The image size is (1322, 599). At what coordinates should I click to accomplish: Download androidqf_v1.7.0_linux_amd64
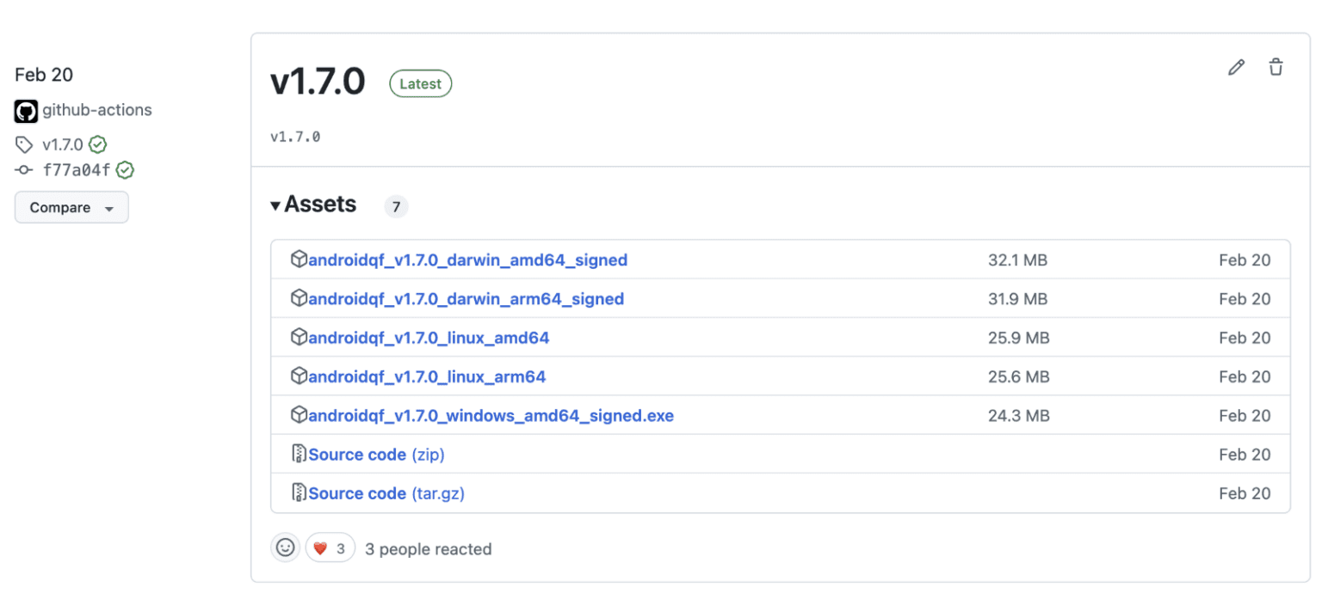(x=429, y=338)
